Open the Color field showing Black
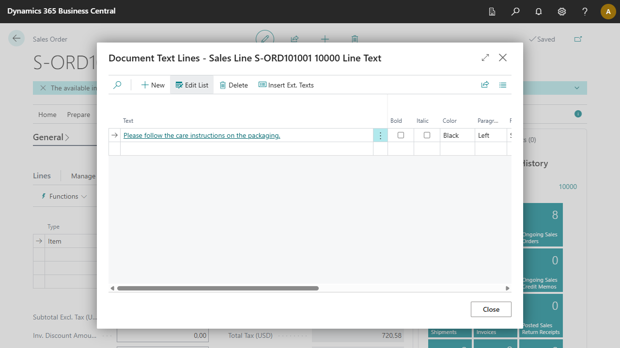Image resolution: width=620 pixels, height=348 pixels. point(457,136)
